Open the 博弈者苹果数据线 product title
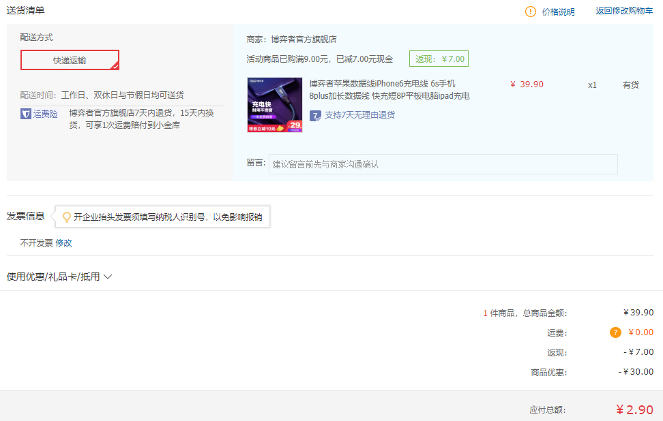 click(x=389, y=89)
